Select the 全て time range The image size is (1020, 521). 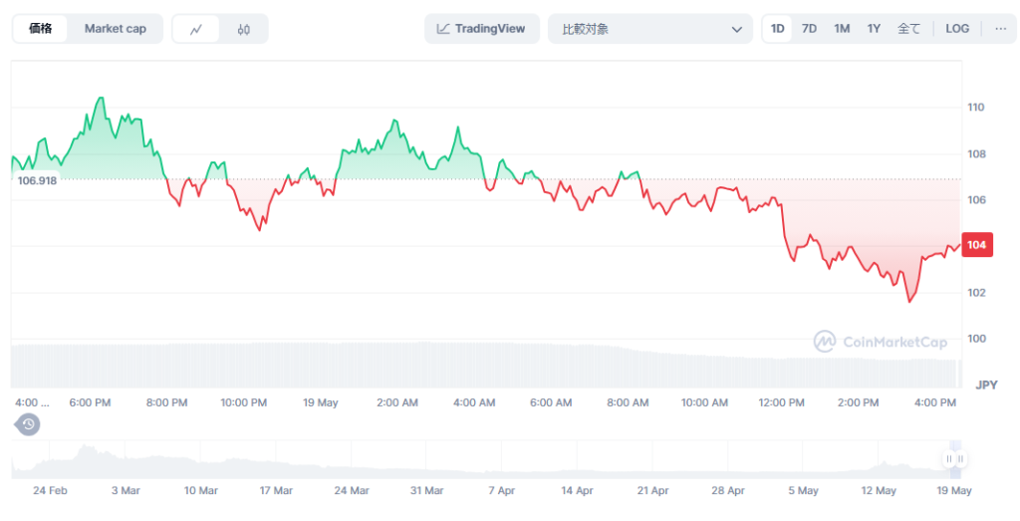click(x=909, y=29)
